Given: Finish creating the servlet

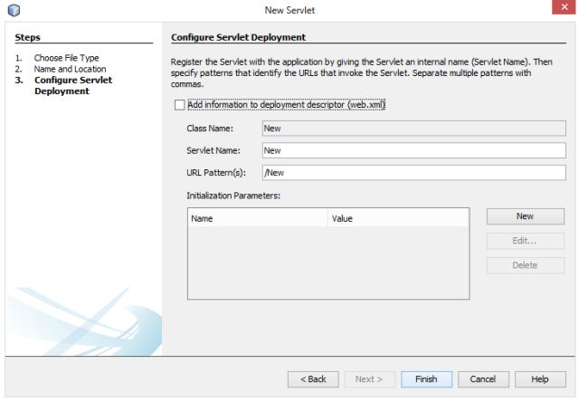Looking at the screenshot, I should tap(426, 378).
